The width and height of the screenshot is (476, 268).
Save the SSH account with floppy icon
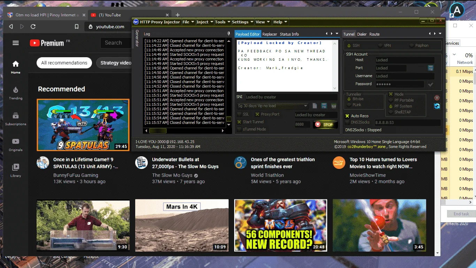coord(431,68)
